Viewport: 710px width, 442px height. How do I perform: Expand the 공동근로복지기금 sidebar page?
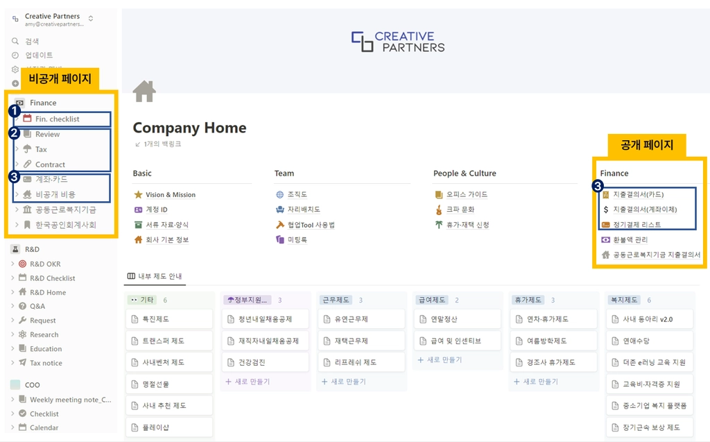point(17,210)
